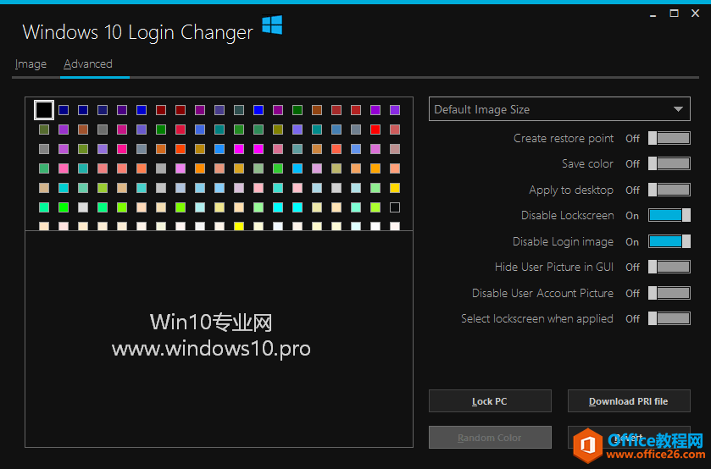
Task: Enable Hide User Picture in GUI switch
Action: tap(669, 267)
